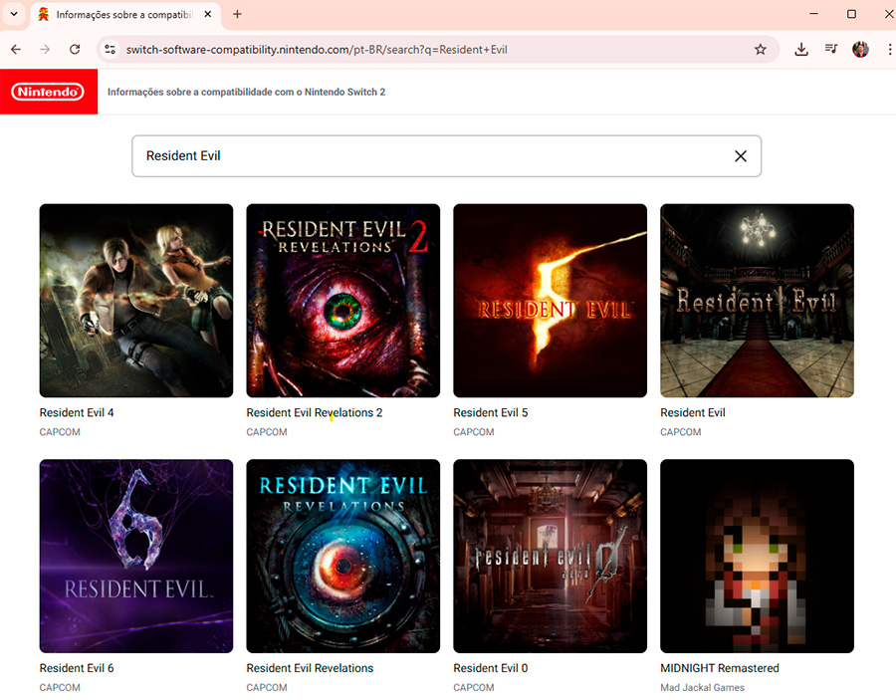Open the Chrome profile avatar
Image resolution: width=896 pixels, height=700 pixels.
click(x=861, y=49)
